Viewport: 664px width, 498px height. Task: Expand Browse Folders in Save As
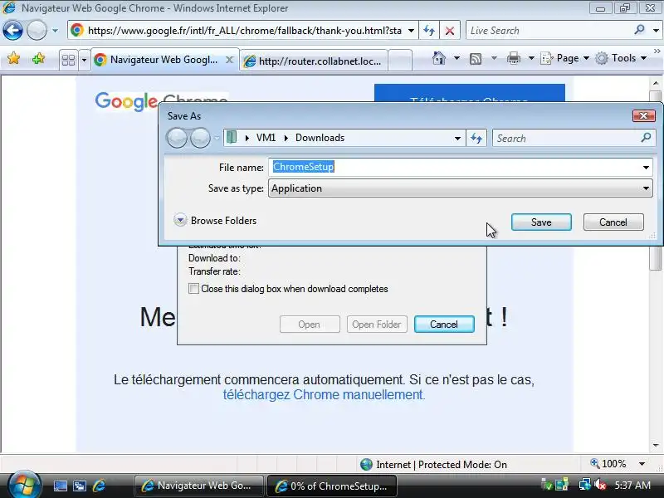[x=215, y=220]
